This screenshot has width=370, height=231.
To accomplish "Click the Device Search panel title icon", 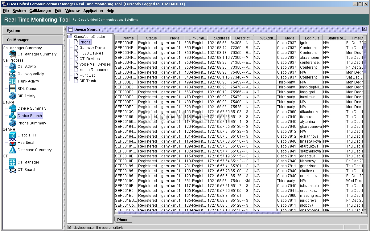I will click(x=70, y=29).
